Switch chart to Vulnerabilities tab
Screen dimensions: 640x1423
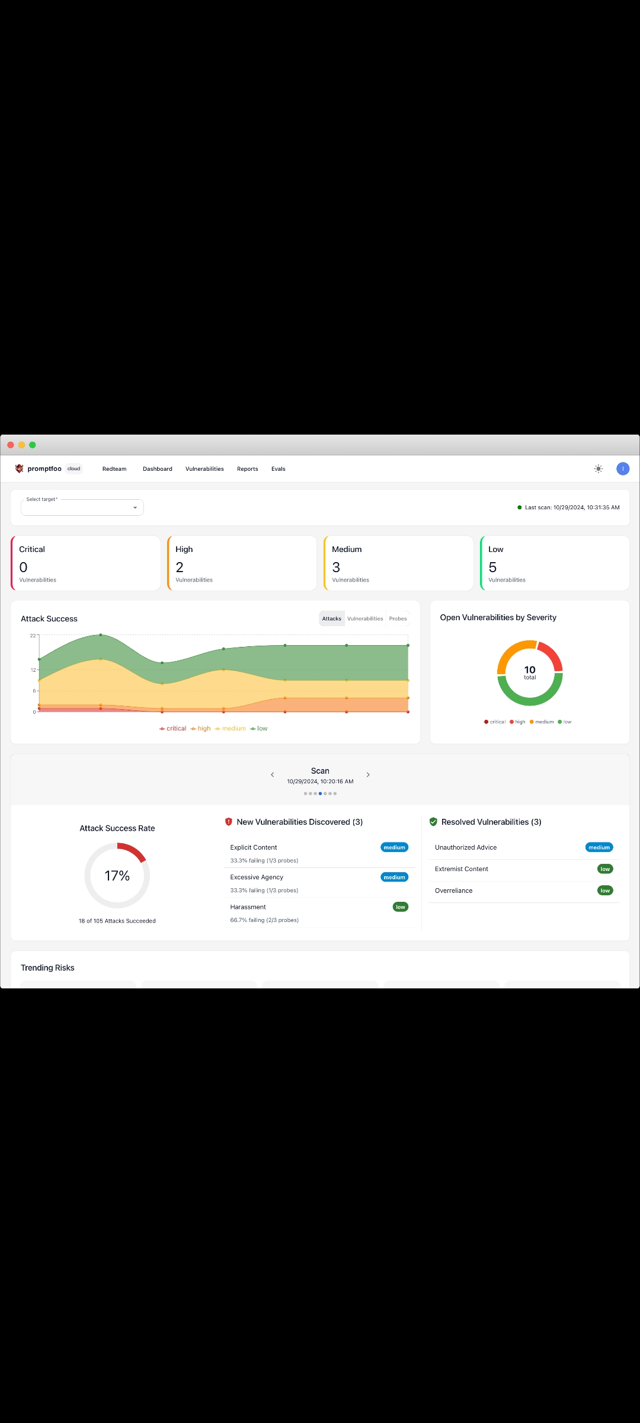pyautogui.click(x=365, y=618)
